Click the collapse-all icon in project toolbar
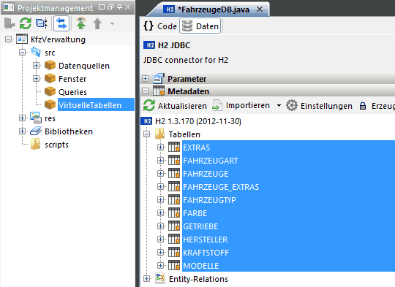 coord(42,23)
